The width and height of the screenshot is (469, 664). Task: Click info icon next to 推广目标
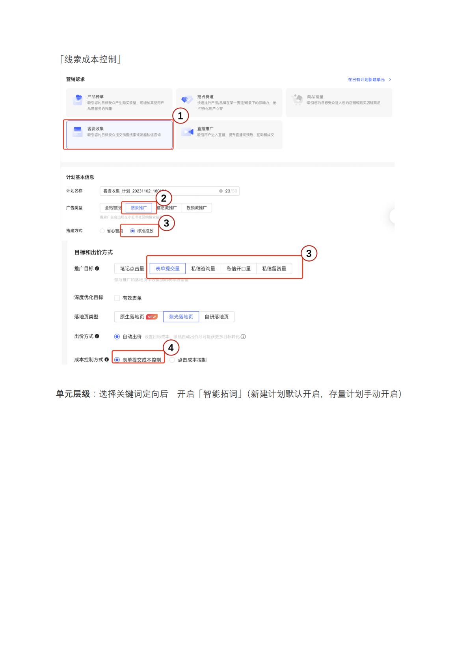(x=97, y=269)
